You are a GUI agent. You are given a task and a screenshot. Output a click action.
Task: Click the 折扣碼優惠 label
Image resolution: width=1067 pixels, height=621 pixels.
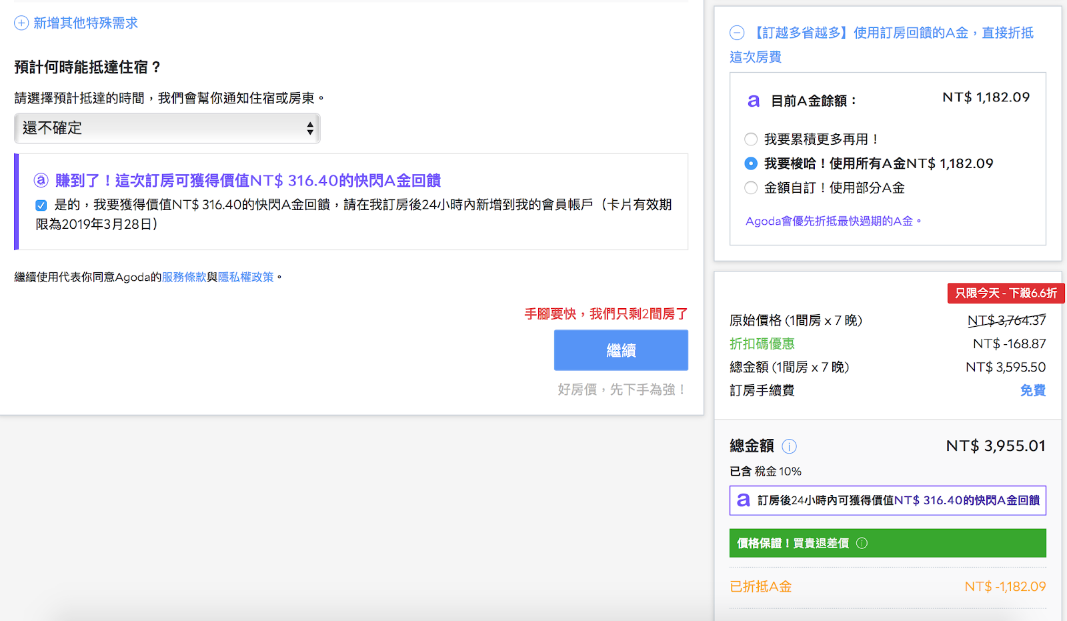pyautogui.click(x=762, y=344)
